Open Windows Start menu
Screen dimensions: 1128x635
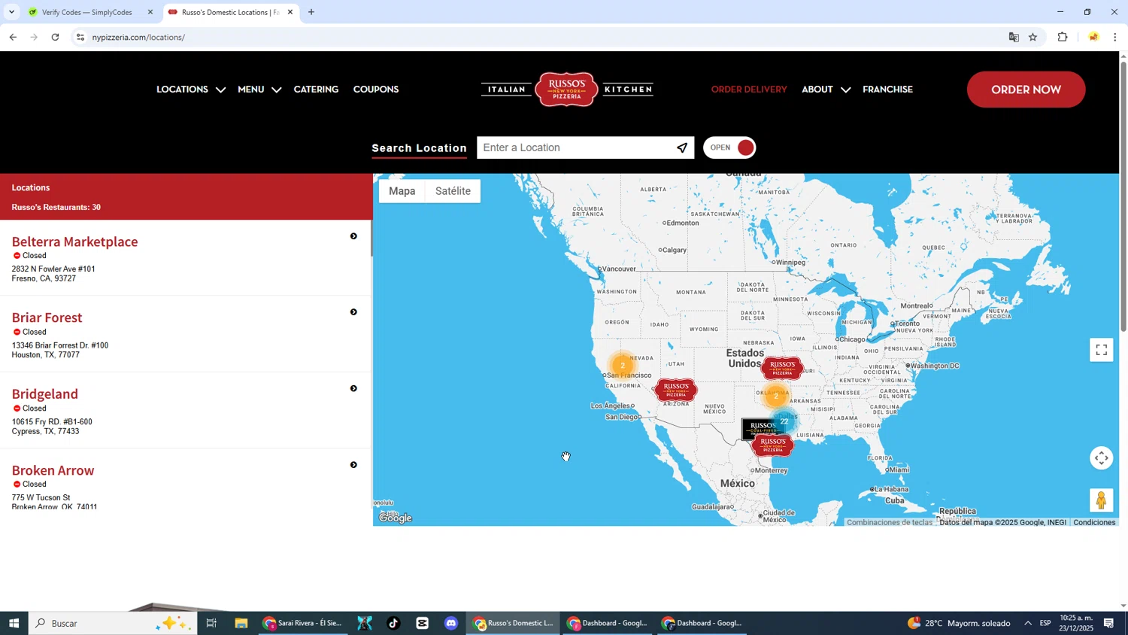click(x=14, y=623)
